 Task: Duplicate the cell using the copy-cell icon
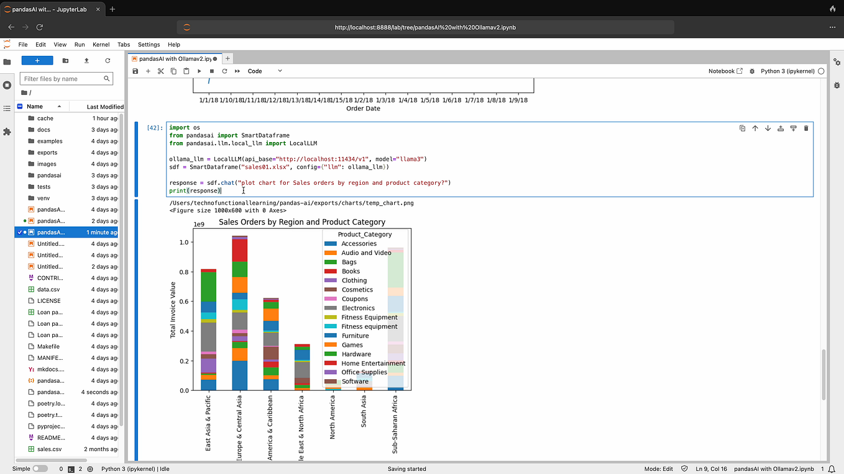[x=742, y=128]
